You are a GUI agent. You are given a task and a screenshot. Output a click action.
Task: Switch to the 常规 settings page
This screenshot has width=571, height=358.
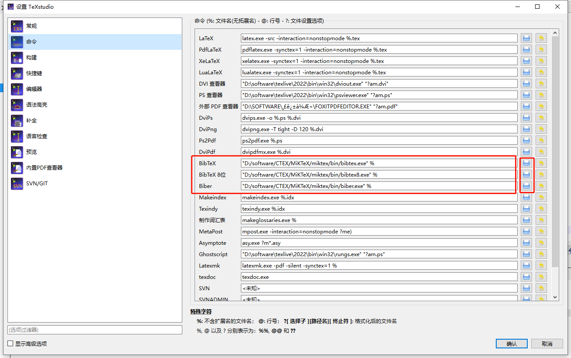point(16,26)
